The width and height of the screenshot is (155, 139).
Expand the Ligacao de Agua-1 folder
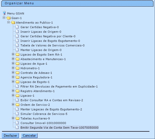pos(13,63)
